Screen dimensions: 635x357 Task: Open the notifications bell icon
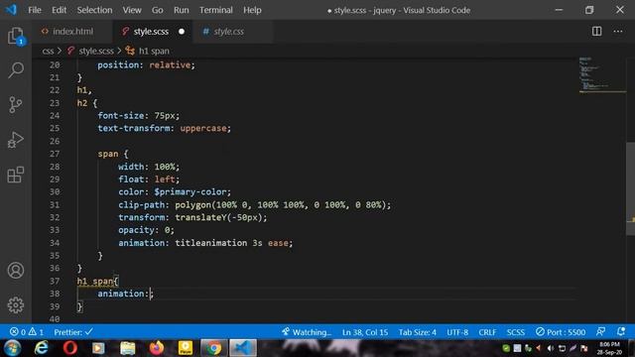coord(621,332)
